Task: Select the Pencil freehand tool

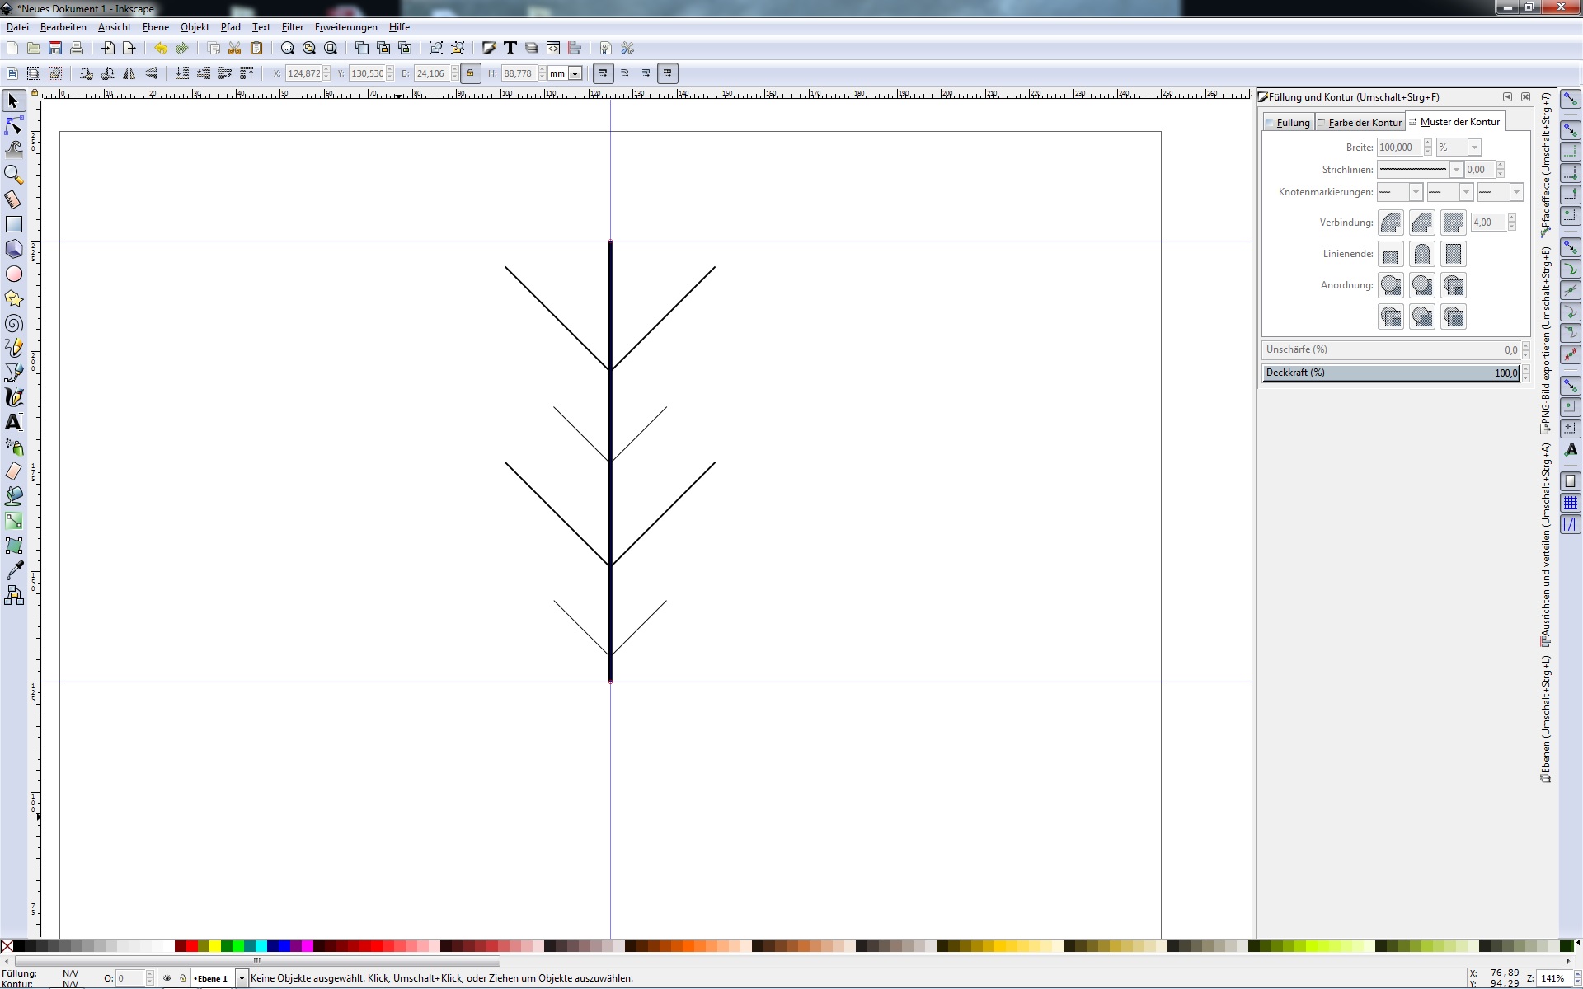Action: [13, 348]
